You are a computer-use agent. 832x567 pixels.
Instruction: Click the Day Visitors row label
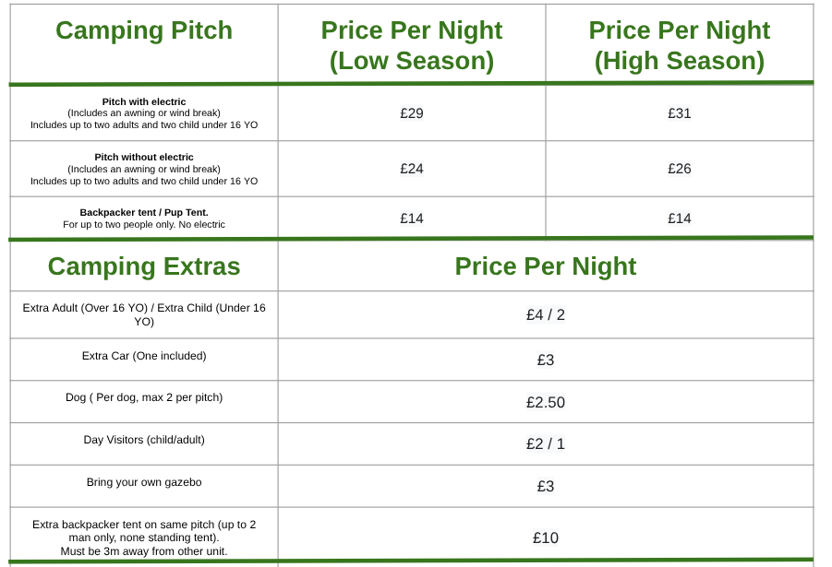144,440
